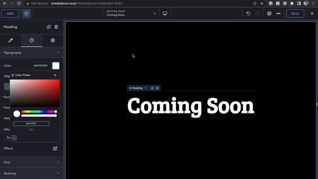Open the Effects edit icon
The width and height of the screenshot is (318, 179).
(55, 149)
